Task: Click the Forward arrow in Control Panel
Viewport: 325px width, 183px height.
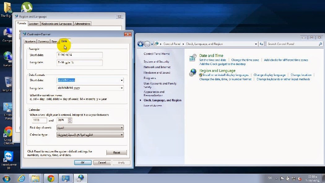Action: tap(147, 44)
